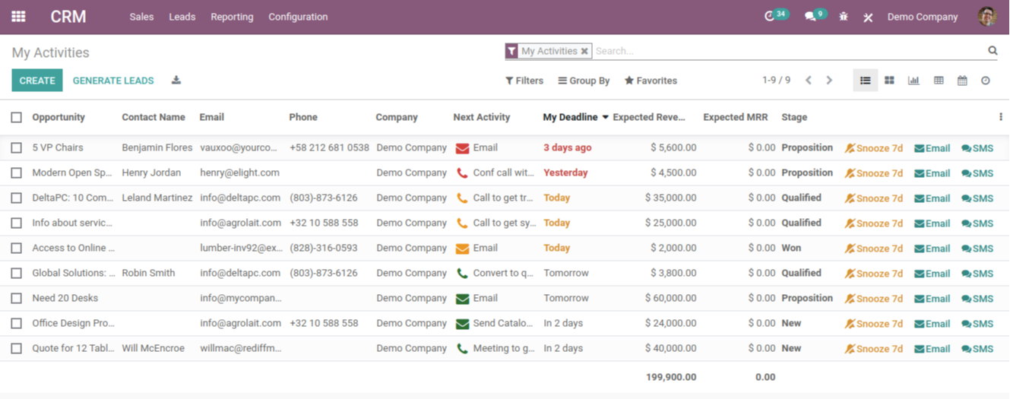Open the Group By dropdown
Screen dimensions: 1010x399
coord(584,81)
